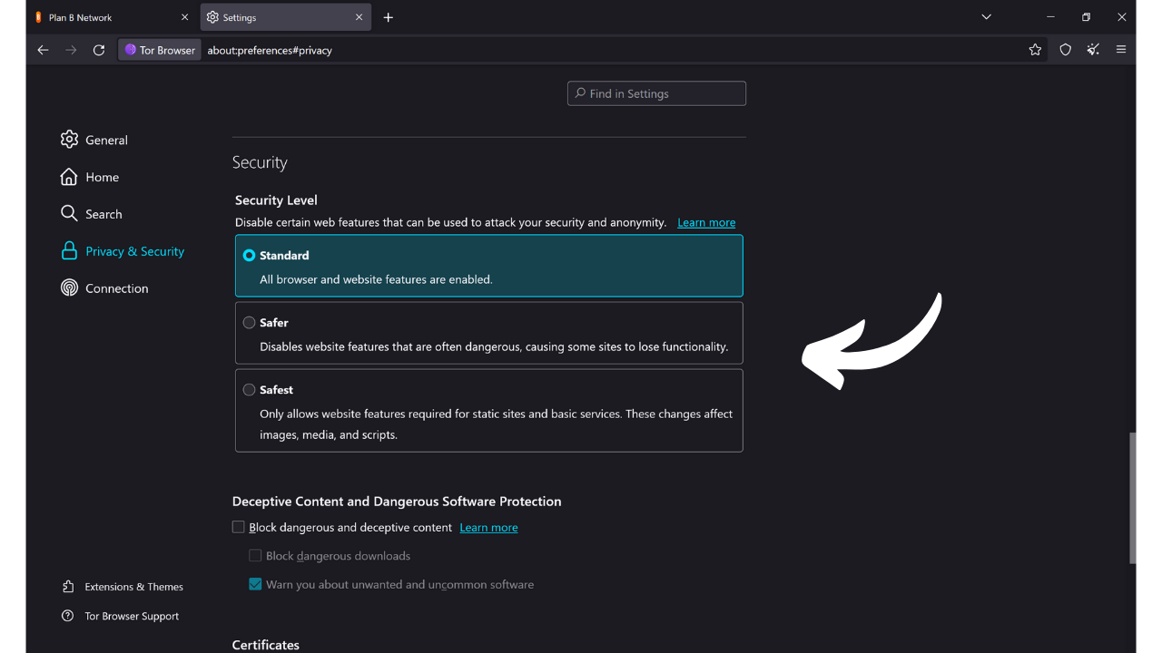Screen dimensions: 1162x653
Task: Open the General settings section
Action: [106, 140]
